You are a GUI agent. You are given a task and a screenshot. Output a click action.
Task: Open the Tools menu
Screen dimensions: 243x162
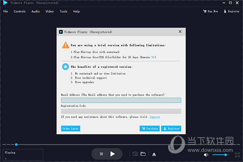pyautogui.click(x=64, y=11)
